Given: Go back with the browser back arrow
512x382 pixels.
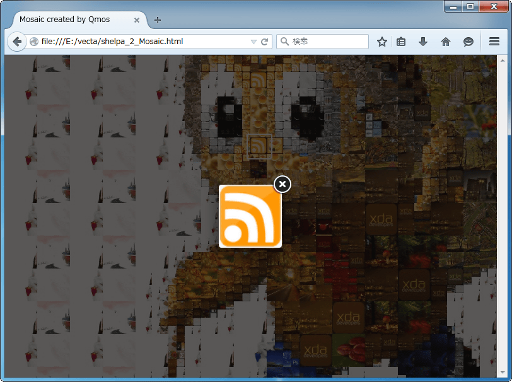Looking at the screenshot, I should pos(16,42).
